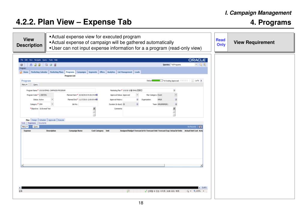Open the Expenses list Menu dropdown
Screen dimensions: 307x213
tap(25, 127)
